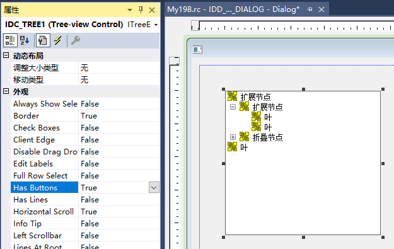Click the vertical ruler origin box
This screenshot has height=249, width=394.
pyautogui.click(x=175, y=61)
